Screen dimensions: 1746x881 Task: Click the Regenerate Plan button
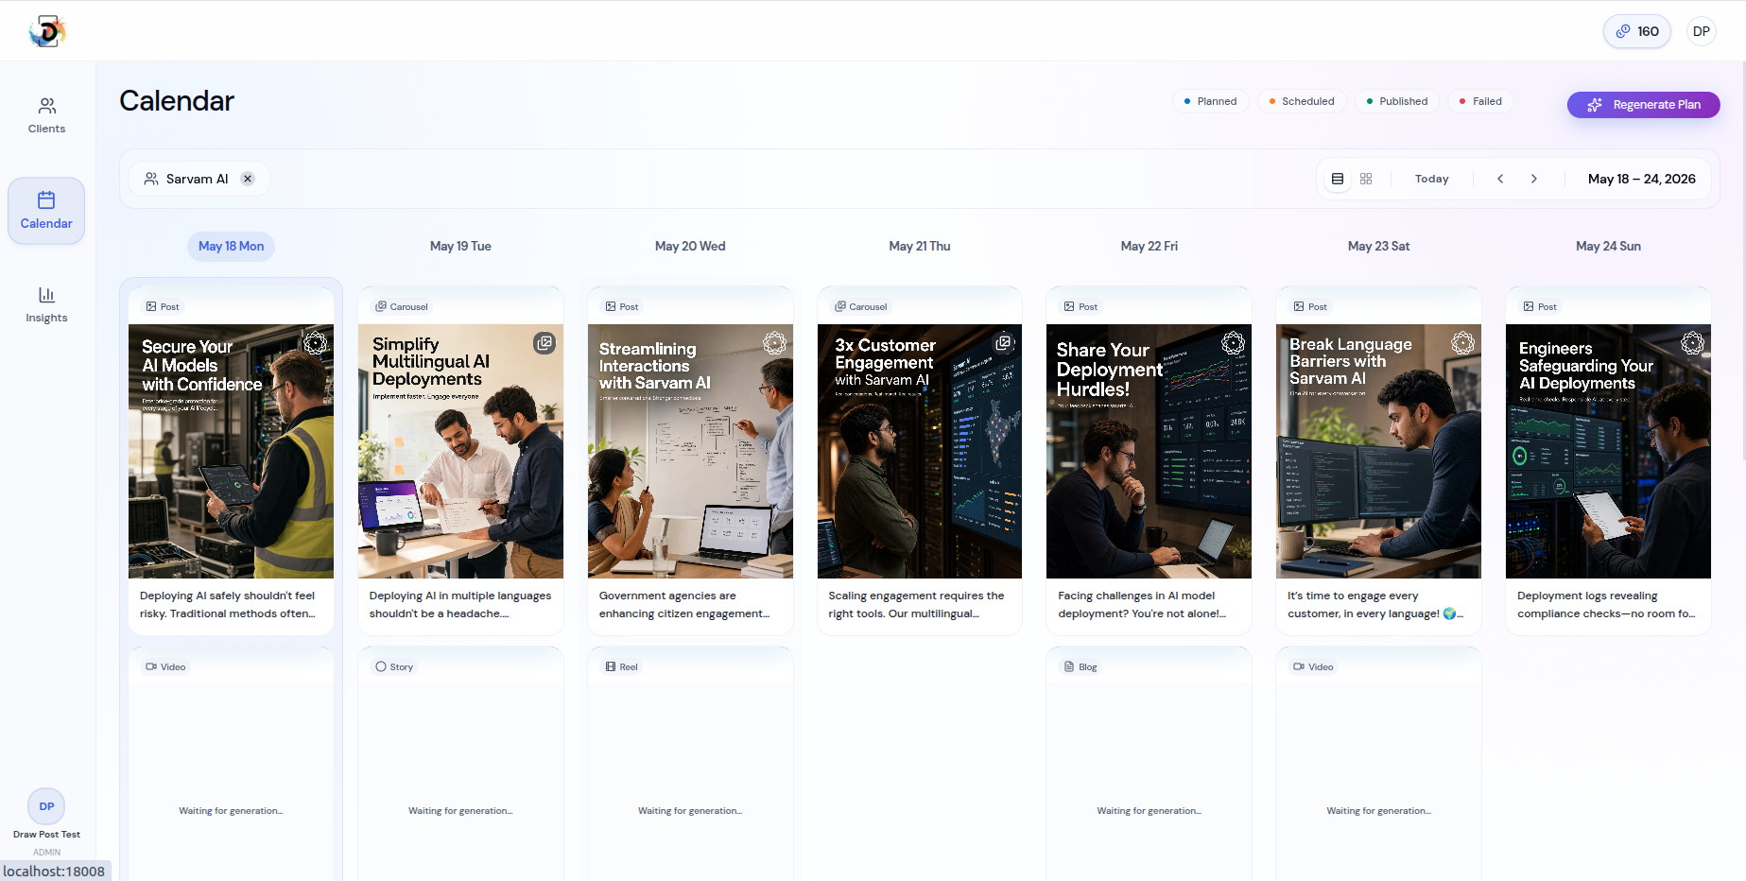click(x=1644, y=105)
